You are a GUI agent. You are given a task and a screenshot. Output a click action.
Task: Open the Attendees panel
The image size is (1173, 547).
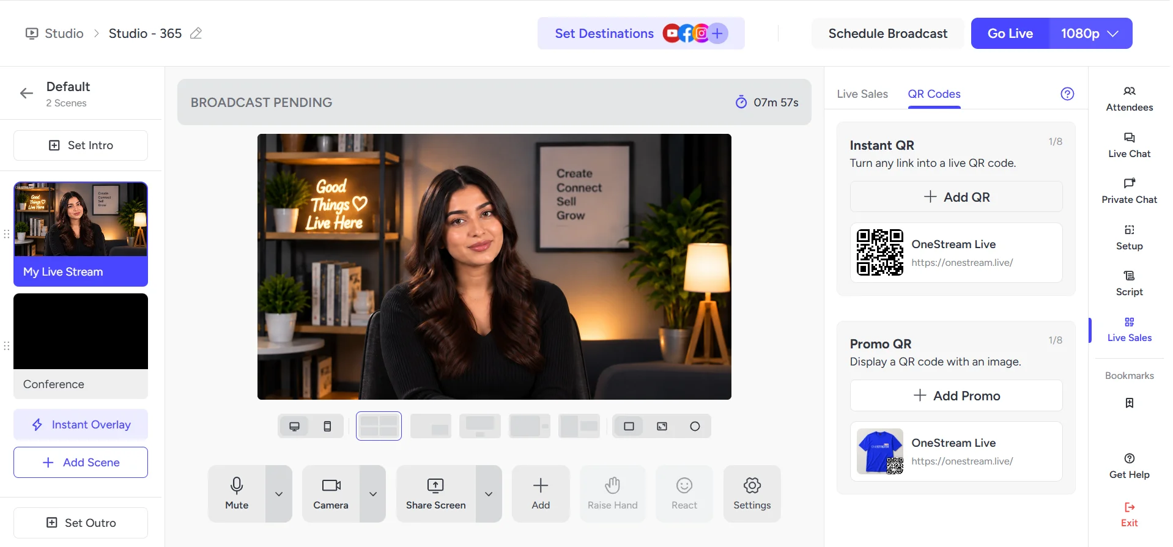1129,99
